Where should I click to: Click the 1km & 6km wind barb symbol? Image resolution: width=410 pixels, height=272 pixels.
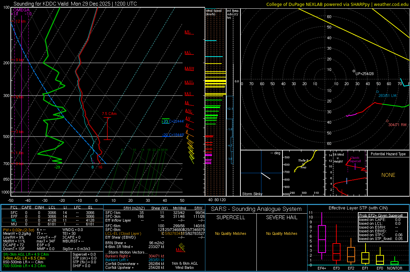tap(181, 248)
